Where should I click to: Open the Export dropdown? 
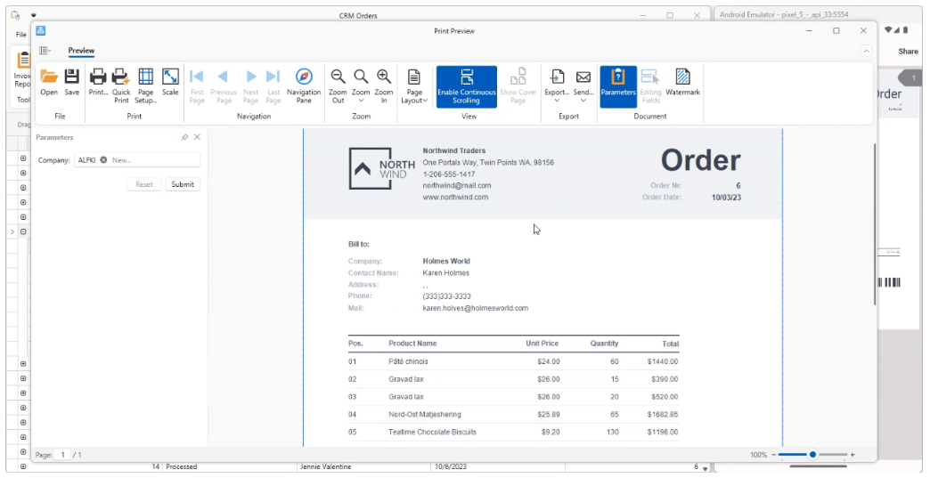pyautogui.click(x=557, y=85)
